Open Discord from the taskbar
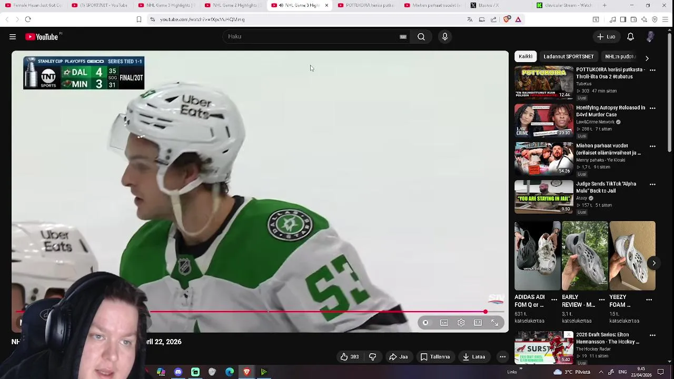Screen dimensions: 674x379 pos(178,372)
